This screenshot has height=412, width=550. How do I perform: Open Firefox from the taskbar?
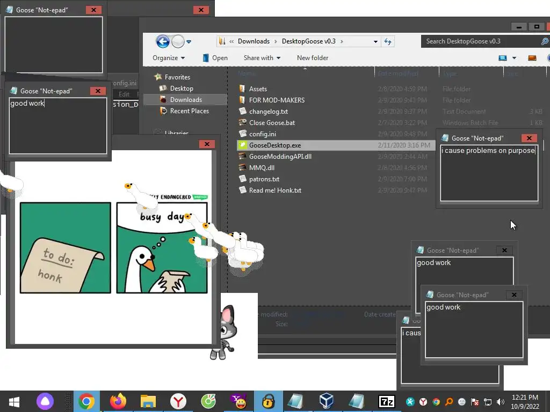pyautogui.click(x=118, y=401)
